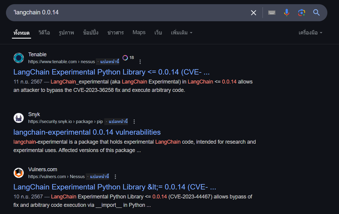Switch to the วิดีโอ tab
This screenshot has height=214, width=339.
[44, 33]
